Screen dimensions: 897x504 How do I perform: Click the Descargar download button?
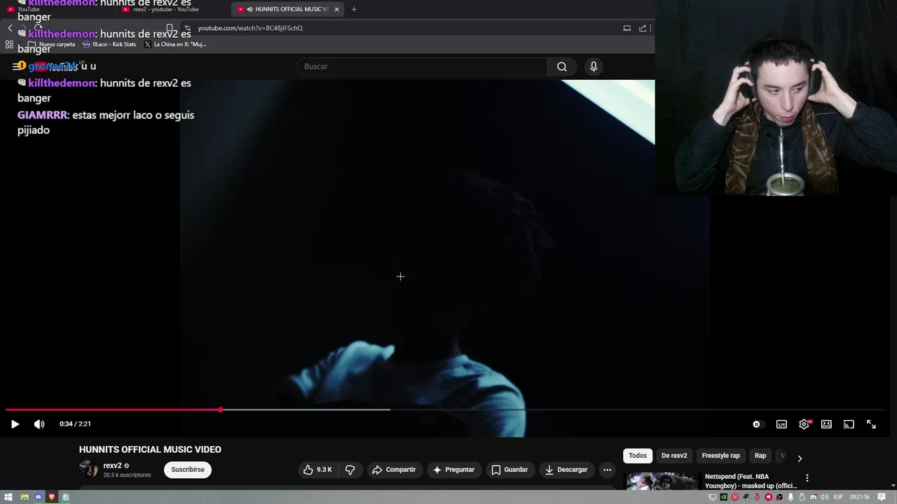[566, 470]
